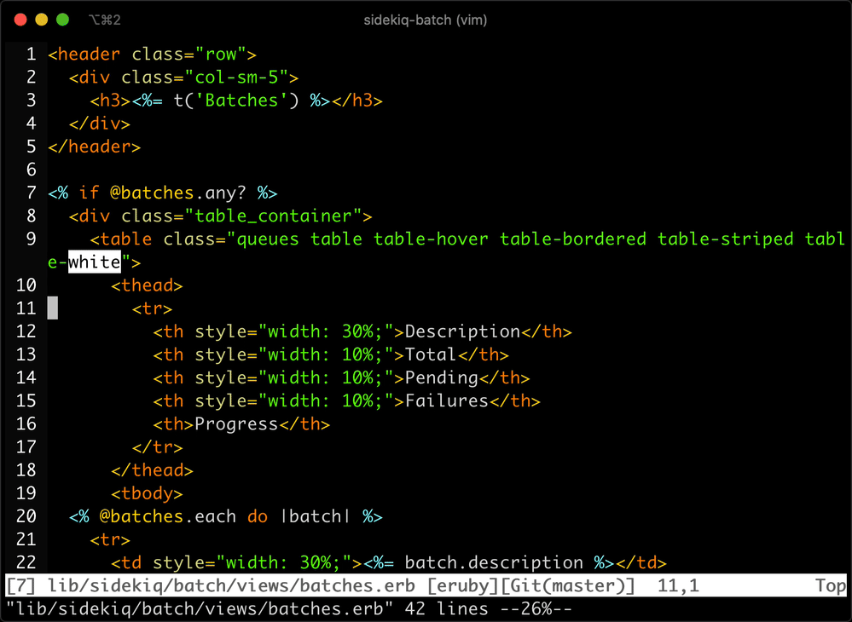This screenshot has width=852, height=622.
Task: Click the 'Top' scroll indicator
Action: pyautogui.click(x=831, y=585)
